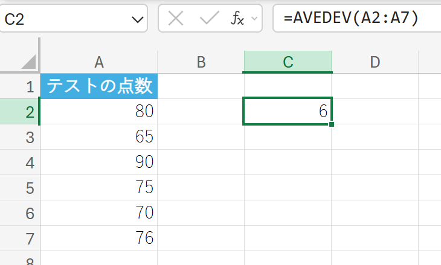
Task: Select column D header
Action: [375, 62]
